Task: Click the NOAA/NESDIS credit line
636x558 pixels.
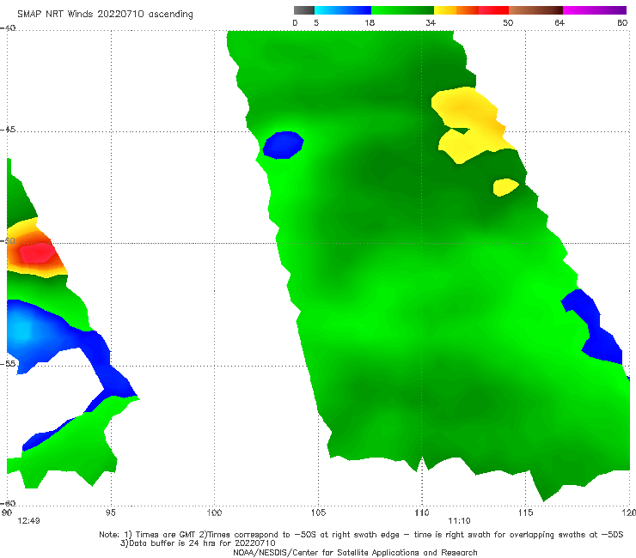Action: pyautogui.click(x=355, y=552)
